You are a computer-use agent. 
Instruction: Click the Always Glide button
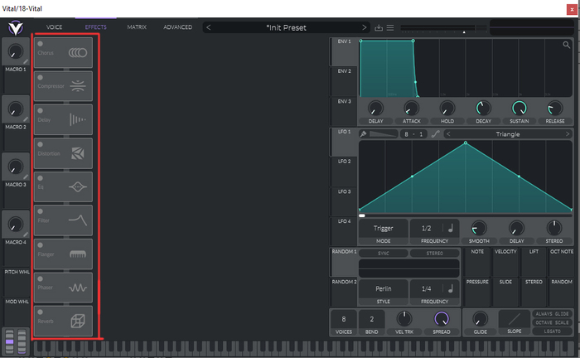pos(553,314)
